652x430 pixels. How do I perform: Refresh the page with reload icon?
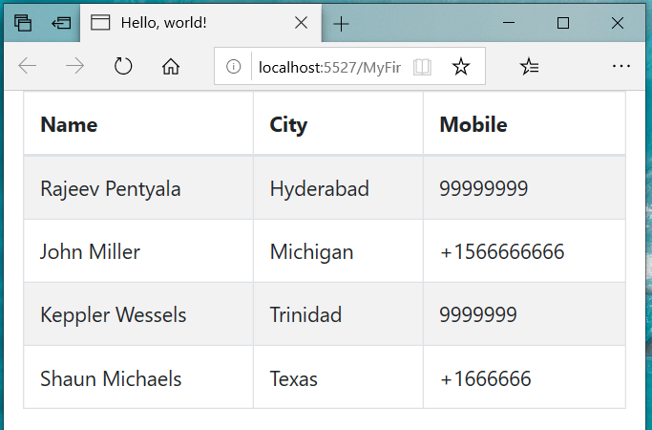[123, 66]
